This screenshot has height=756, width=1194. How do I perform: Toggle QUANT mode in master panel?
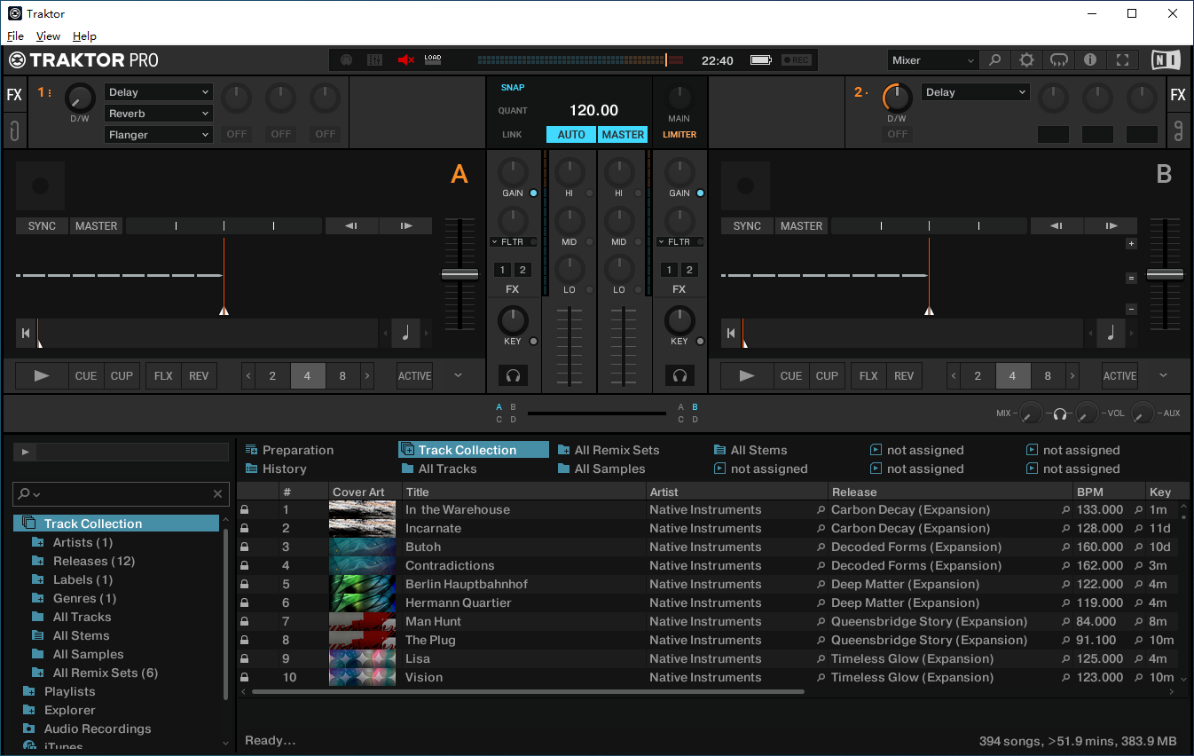point(513,111)
